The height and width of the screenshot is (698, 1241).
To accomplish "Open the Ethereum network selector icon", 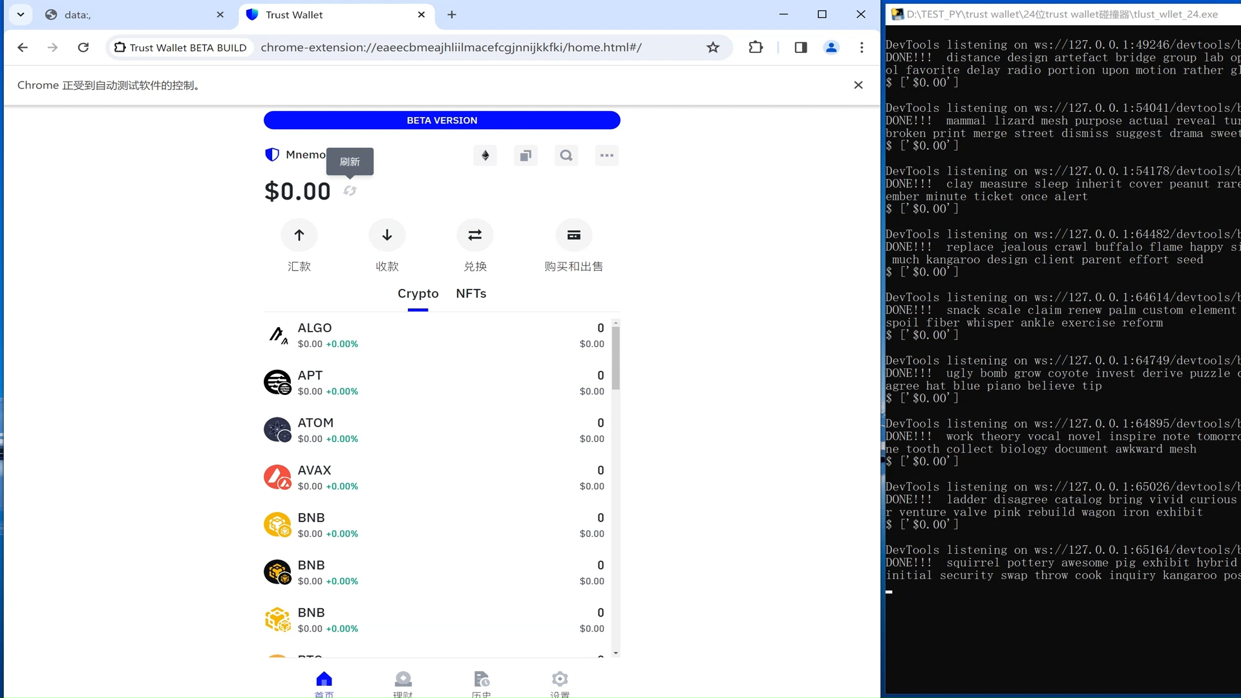I will pos(485,155).
